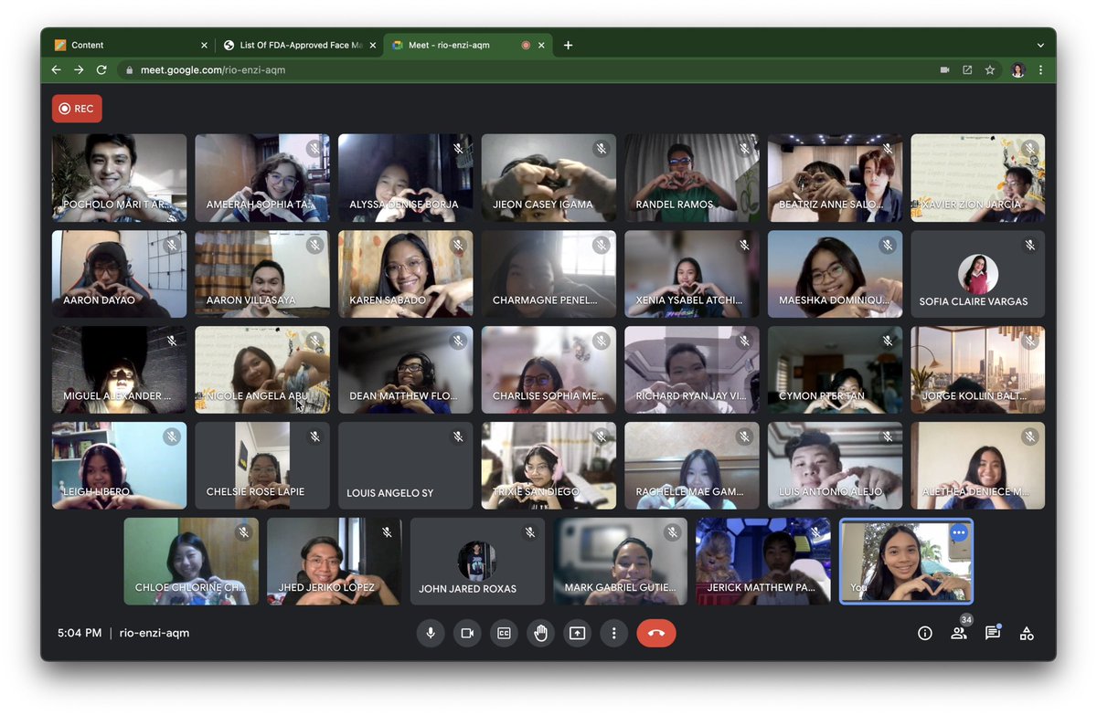Click the muted mic icon on Jhed Jeriko Lopez tile
This screenshot has height=715, width=1097.
[x=387, y=532]
